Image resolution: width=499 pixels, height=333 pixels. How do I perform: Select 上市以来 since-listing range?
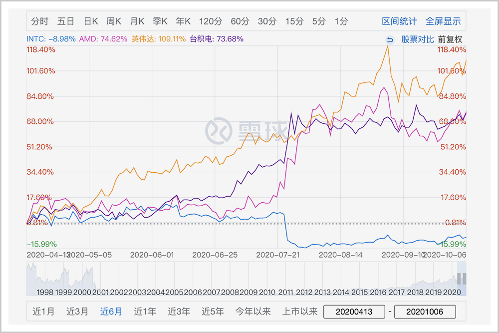pyautogui.click(x=300, y=312)
